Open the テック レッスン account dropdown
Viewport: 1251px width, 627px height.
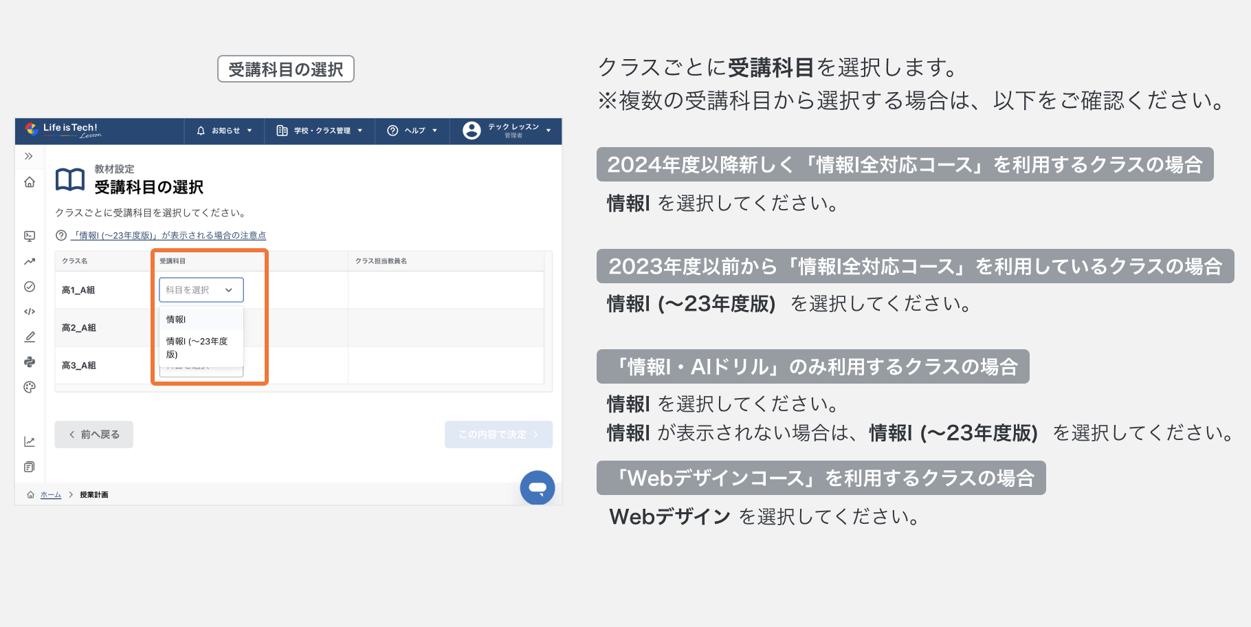point(507,131)
